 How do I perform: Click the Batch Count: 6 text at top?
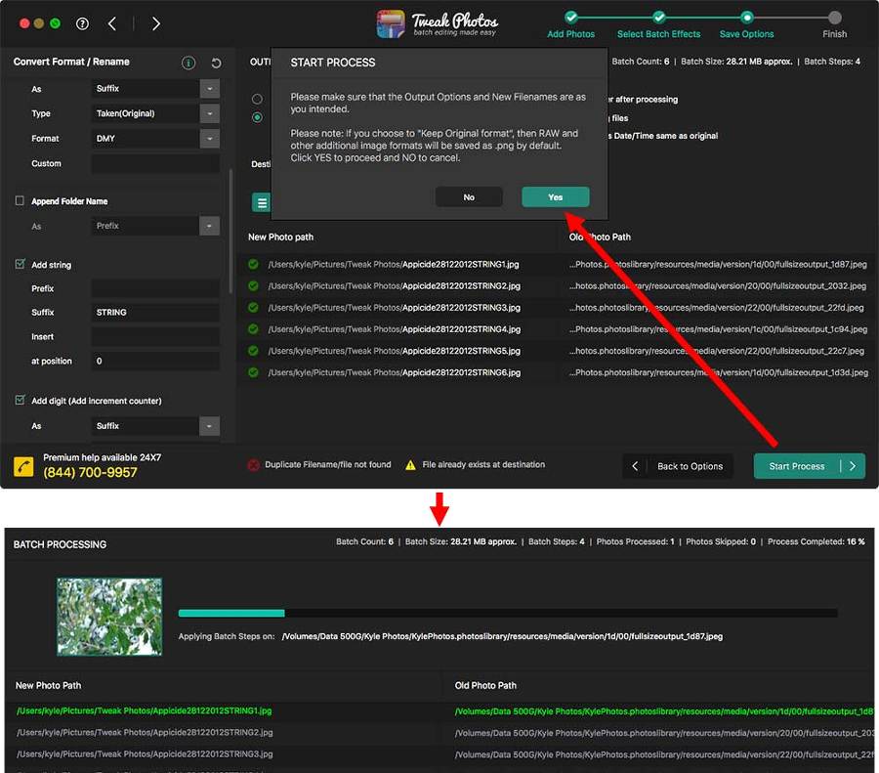click(x=640, y=62)
